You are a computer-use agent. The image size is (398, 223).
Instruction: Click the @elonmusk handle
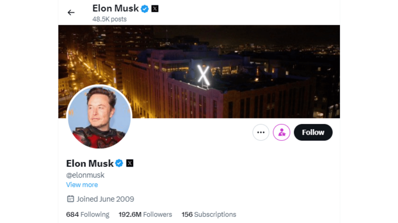pyautogui.click(x=86, y=175)
